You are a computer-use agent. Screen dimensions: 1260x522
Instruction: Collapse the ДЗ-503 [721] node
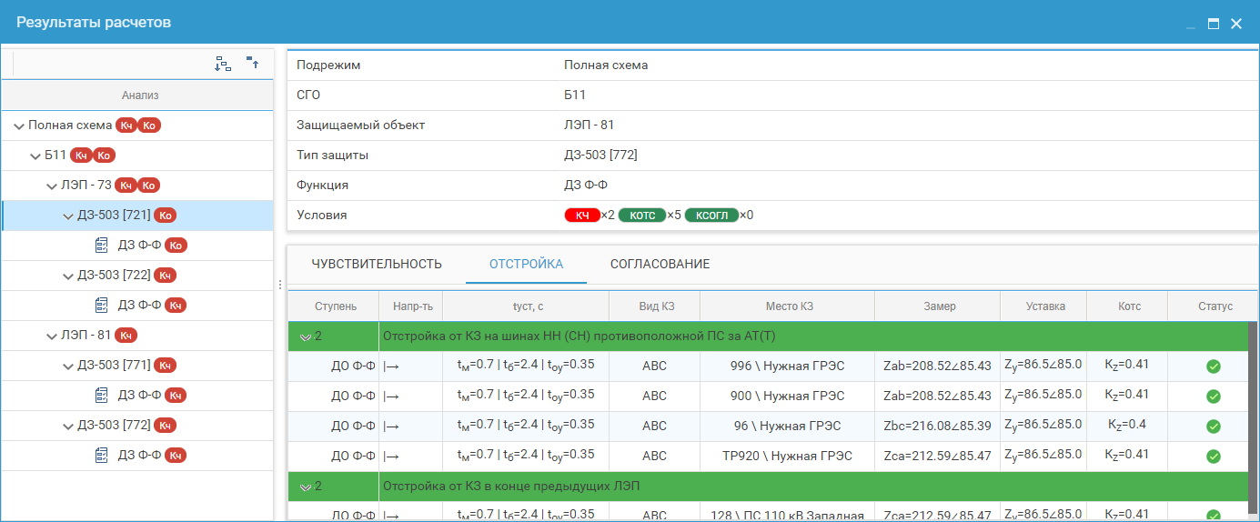68,216
